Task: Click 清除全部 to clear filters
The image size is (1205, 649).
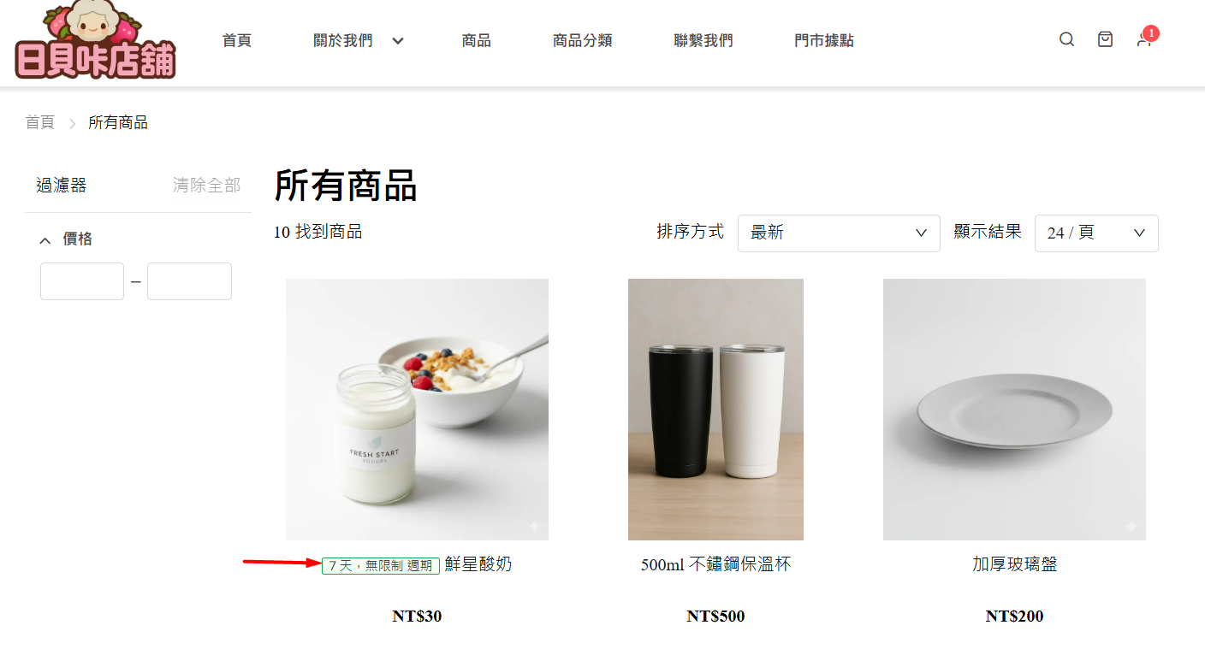Action: point(207,186)
